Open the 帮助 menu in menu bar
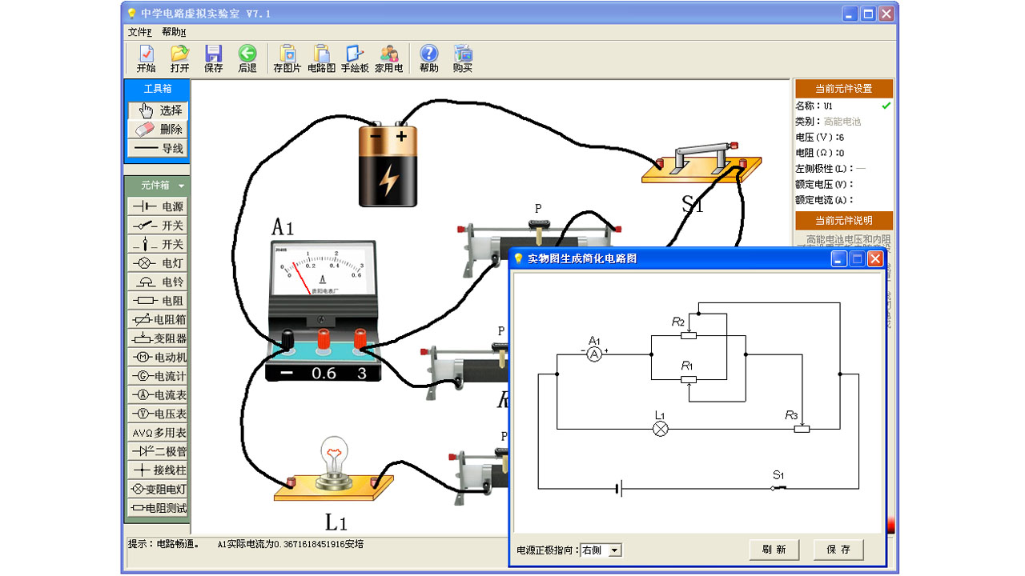Screen dimensions: 1025x576 [x=173, y=32]
